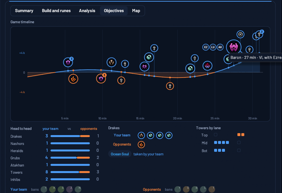This screenshot has width=282, height=193.
Task: Open the Build and runes tab
Action: tap(56, 11)
